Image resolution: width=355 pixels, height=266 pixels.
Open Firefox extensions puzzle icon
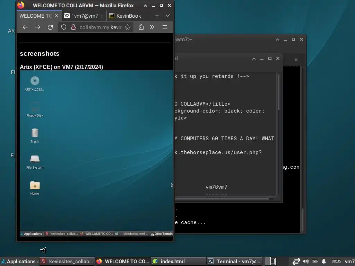(x=141, y=27)
